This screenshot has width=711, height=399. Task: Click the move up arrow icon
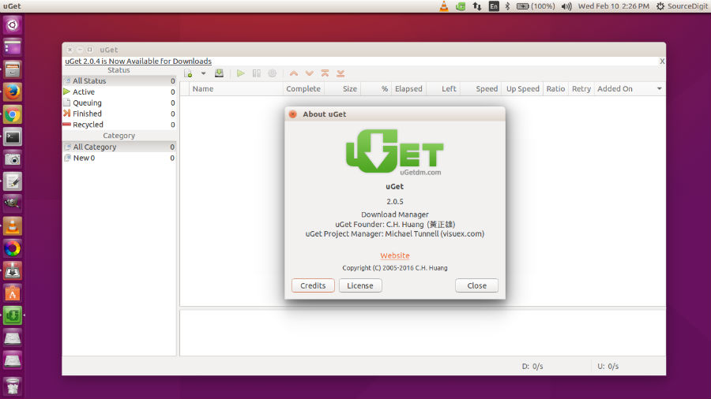294,73
